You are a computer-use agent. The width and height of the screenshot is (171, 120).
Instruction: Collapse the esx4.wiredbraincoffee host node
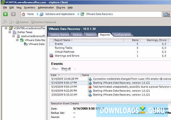point(13,36)
